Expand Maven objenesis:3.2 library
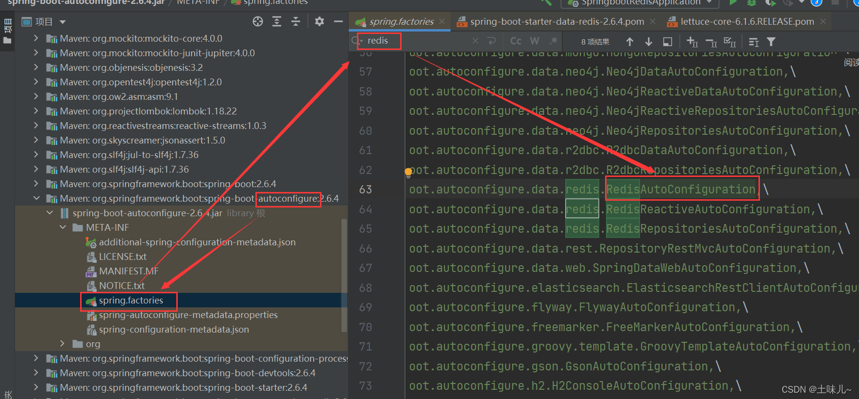 pyautogui.click(x=36, y=67)
